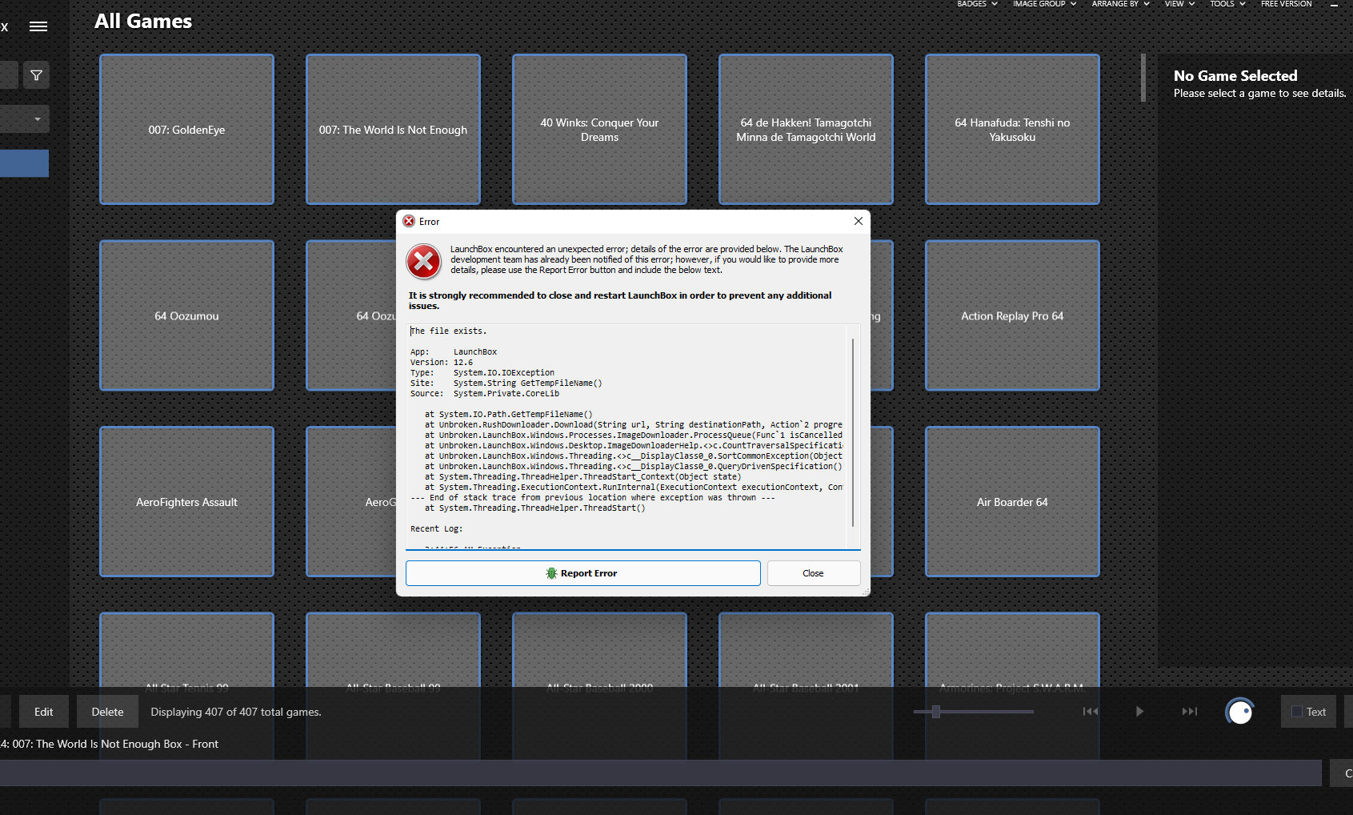The height and width of the screenshot is (815, 1353).
Task: Click the 'Displaying 407 of 407 total games' text
Action: [236, 712]
